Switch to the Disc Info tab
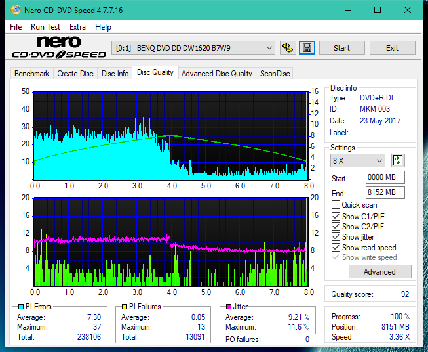Viewport: 428px width, 352px height. tap(115, 74)
